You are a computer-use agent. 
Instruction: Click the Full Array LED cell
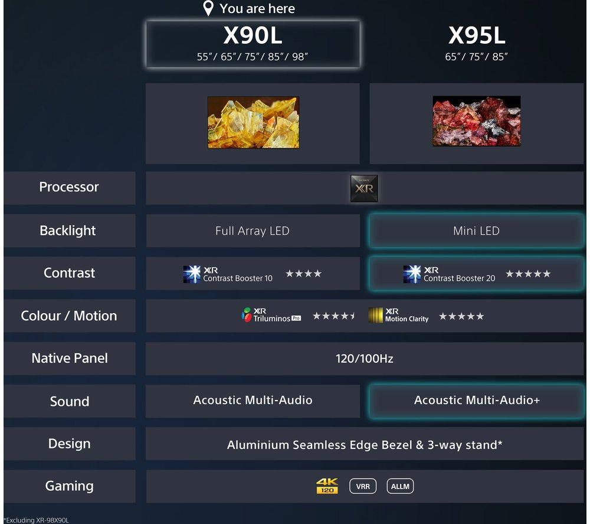pyautogui.click(x=253, y=230)
